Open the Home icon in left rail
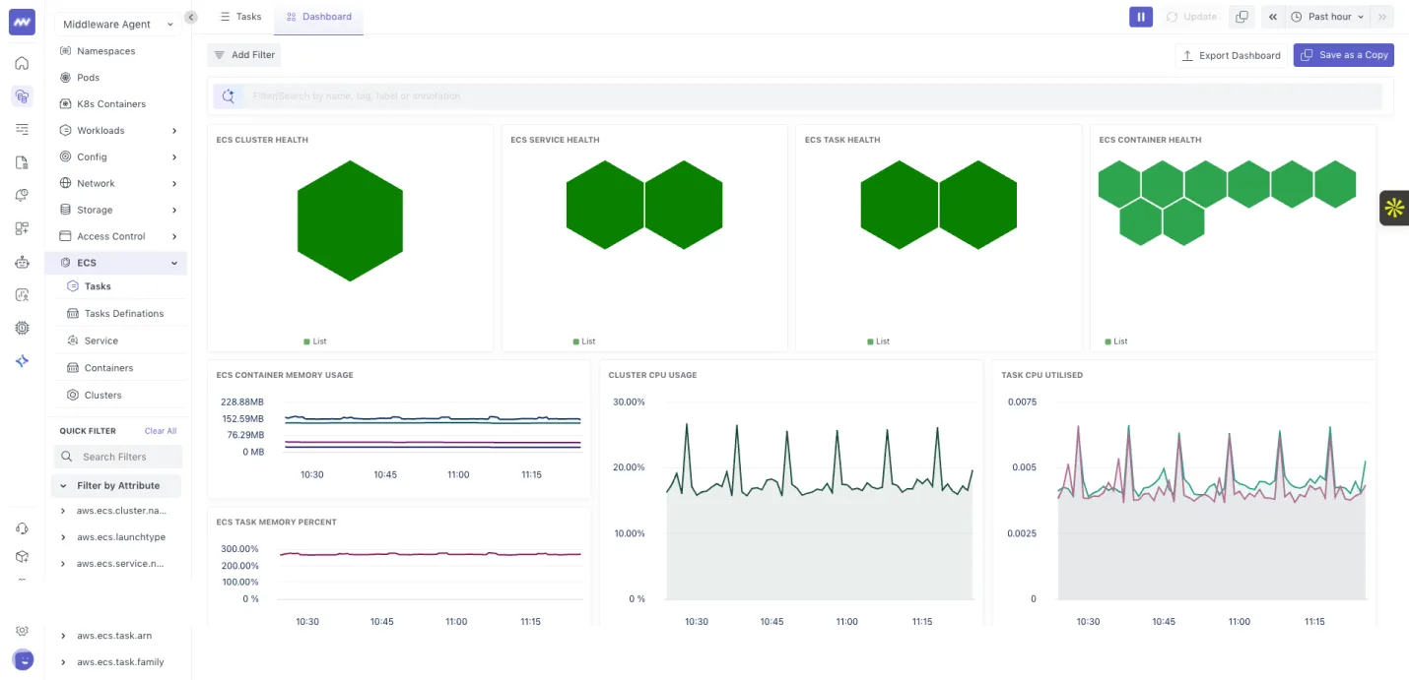 [22, 63]
